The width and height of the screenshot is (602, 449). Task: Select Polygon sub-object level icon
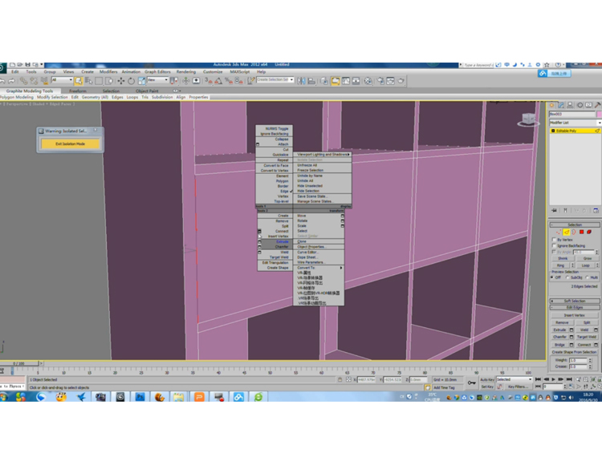(582, 232)
